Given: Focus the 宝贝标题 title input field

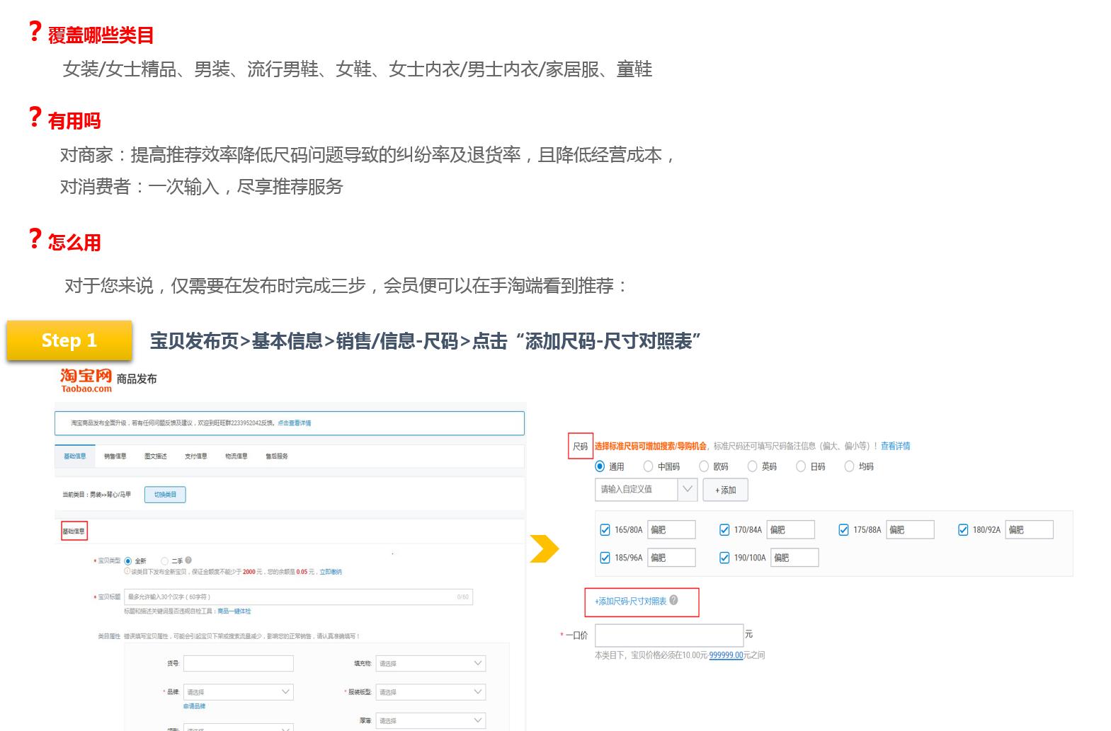Looking at the screenshot, I should point(298,597).
